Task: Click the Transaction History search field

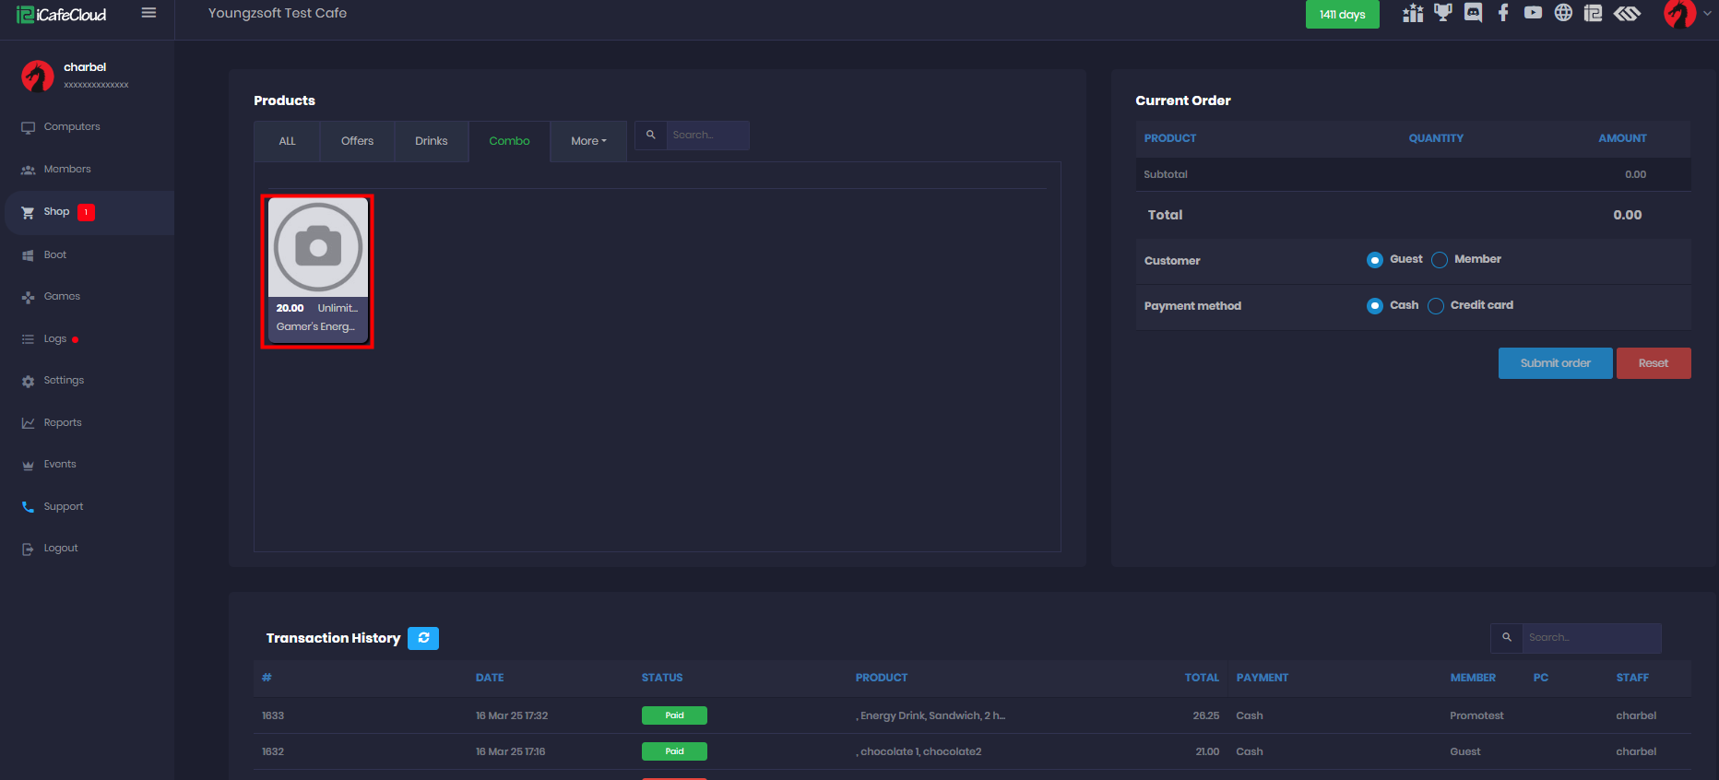Action: 1591,638
